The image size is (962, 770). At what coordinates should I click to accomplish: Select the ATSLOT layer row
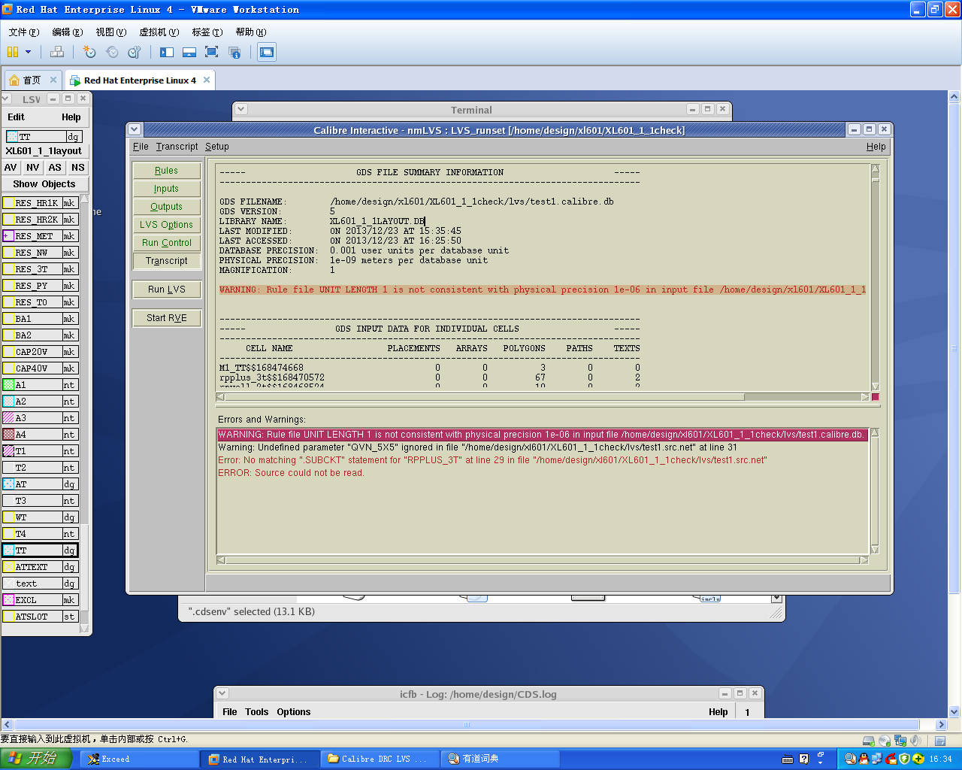coord(40,617)
